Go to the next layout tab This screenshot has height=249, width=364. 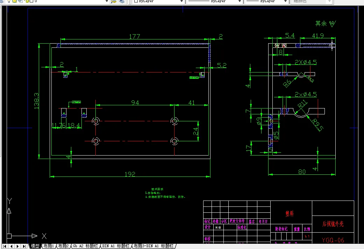coord(17,246)
